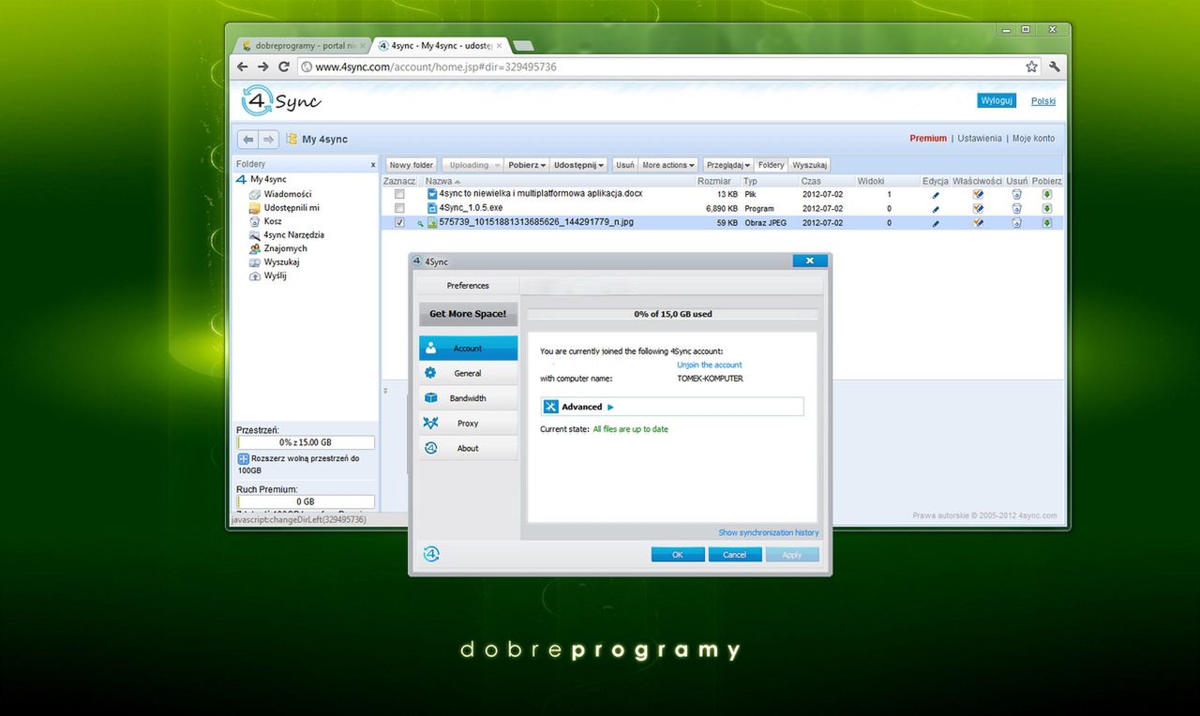This screenshot has height=716, width=1200.
Task: Go back with the browser back arrow
Action: tap(243, 67)
